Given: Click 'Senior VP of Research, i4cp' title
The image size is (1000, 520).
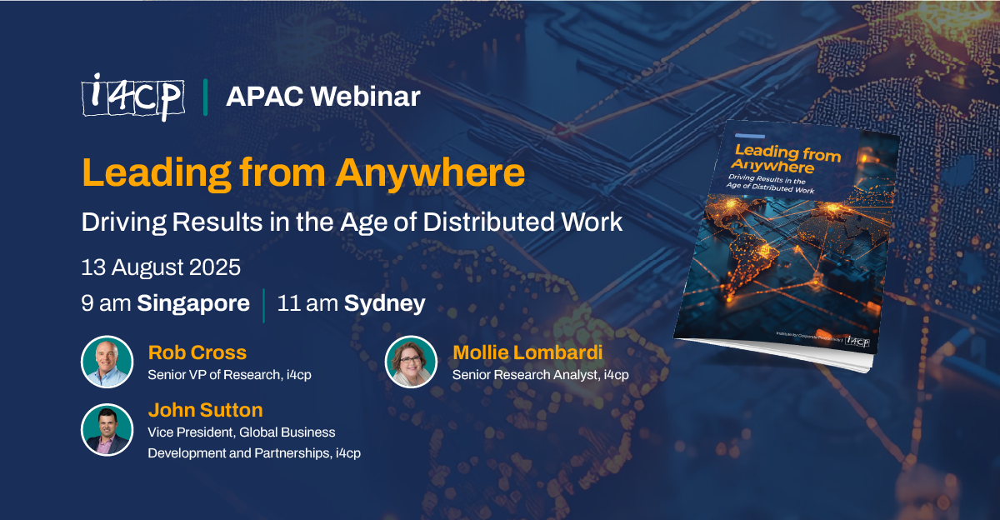Looking at the screenshot, I should click(230, 375).
